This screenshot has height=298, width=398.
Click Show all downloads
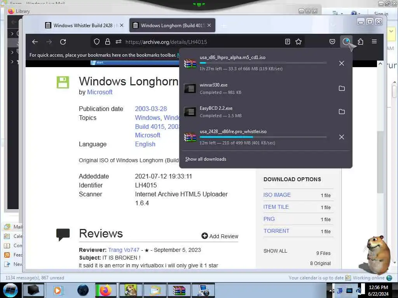(x=206, y=159)
